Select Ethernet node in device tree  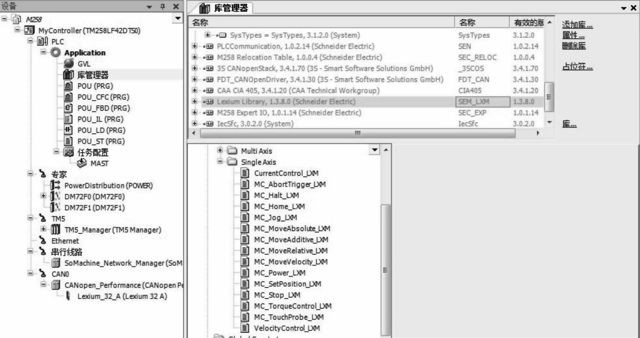65,241
